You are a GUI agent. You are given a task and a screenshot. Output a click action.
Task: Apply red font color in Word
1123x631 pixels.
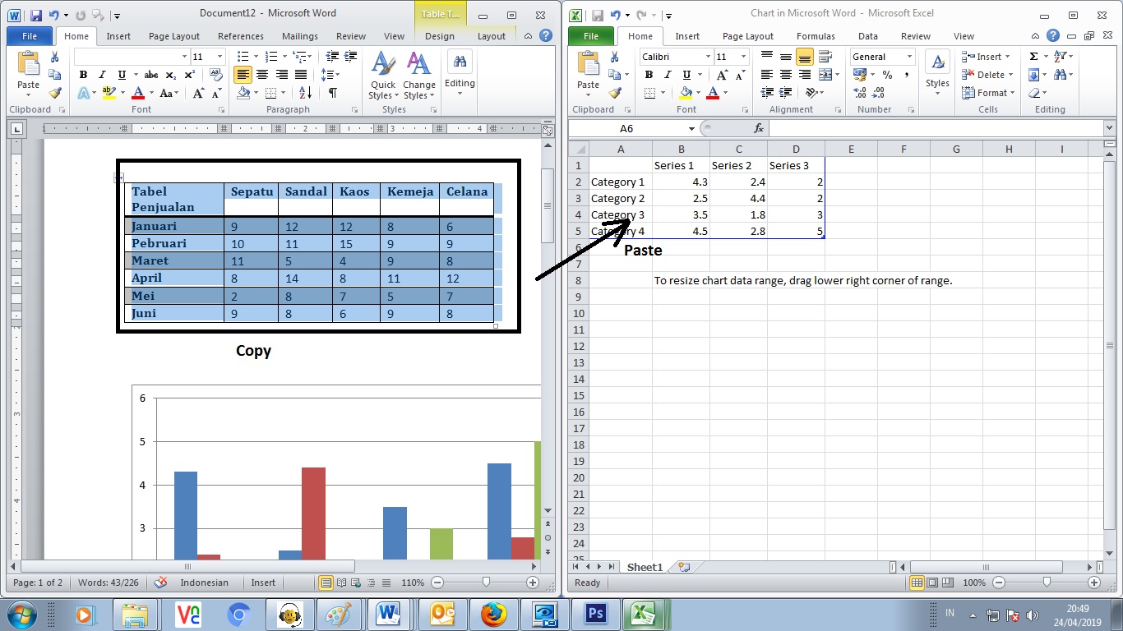138,93
